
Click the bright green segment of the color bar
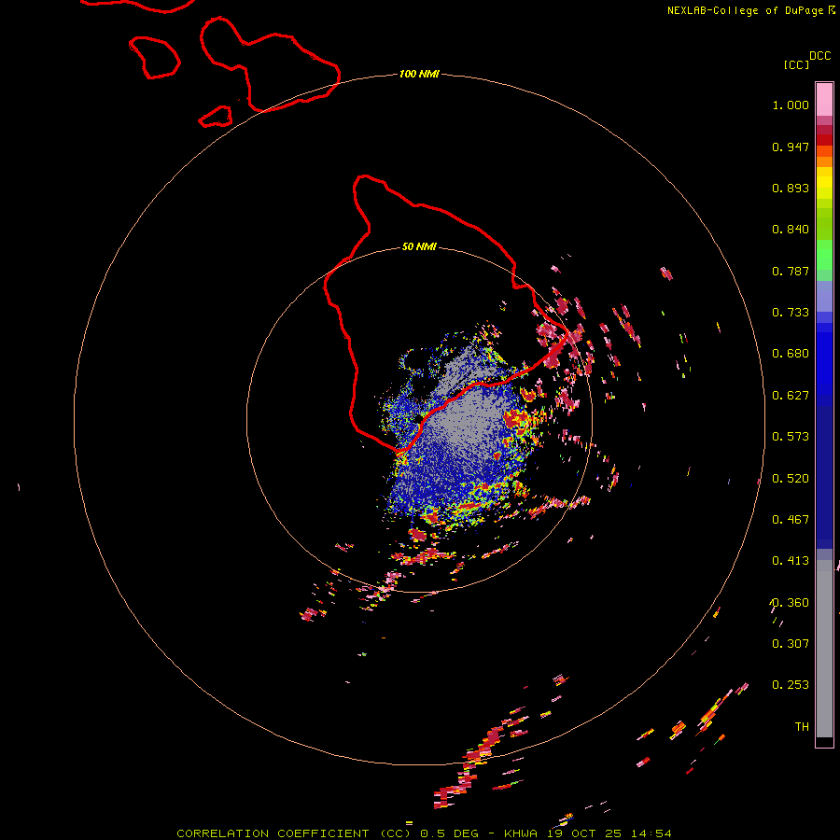tap(824, 255)
